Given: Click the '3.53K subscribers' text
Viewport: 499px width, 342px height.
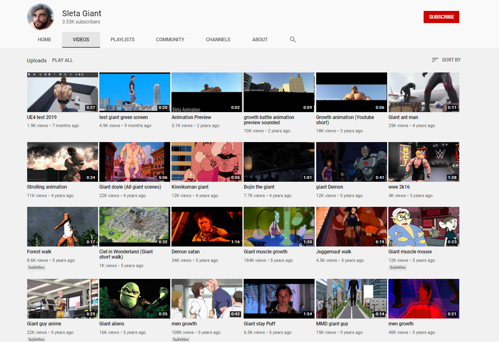Looking at the screenshot, I should (81, 22).
